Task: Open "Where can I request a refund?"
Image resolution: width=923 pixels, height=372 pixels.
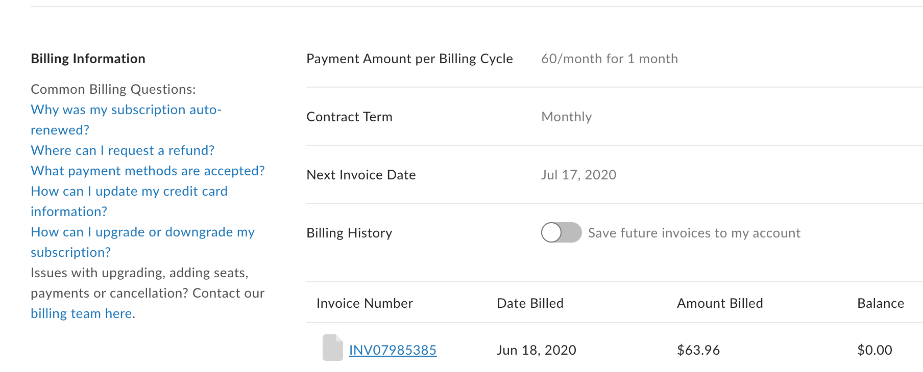Action: tap(123, 151)
